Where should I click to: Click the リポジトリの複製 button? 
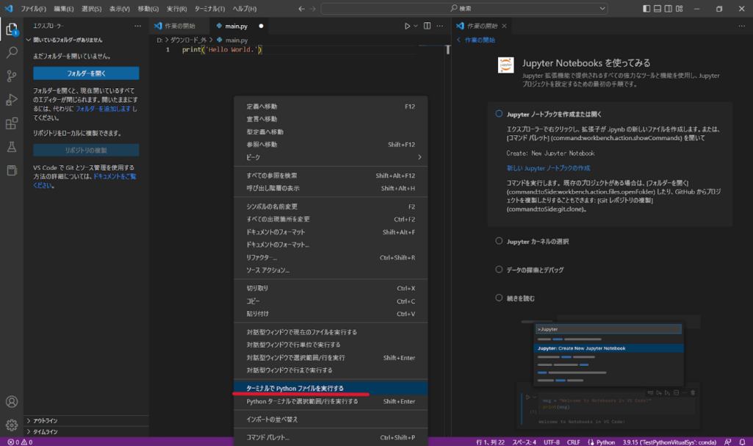click(x=86, y=150)
